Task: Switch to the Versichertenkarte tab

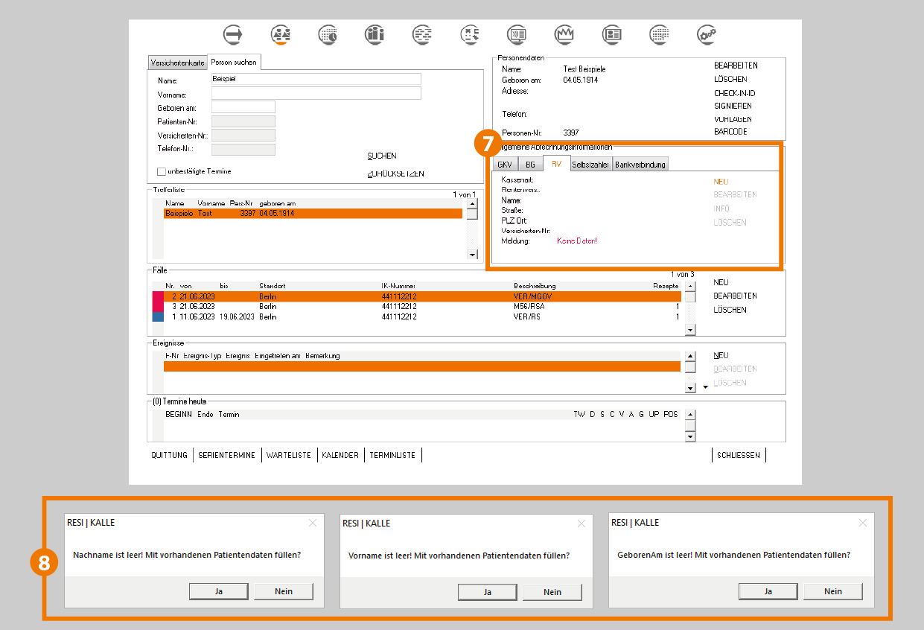Action: tap(177, 63)
